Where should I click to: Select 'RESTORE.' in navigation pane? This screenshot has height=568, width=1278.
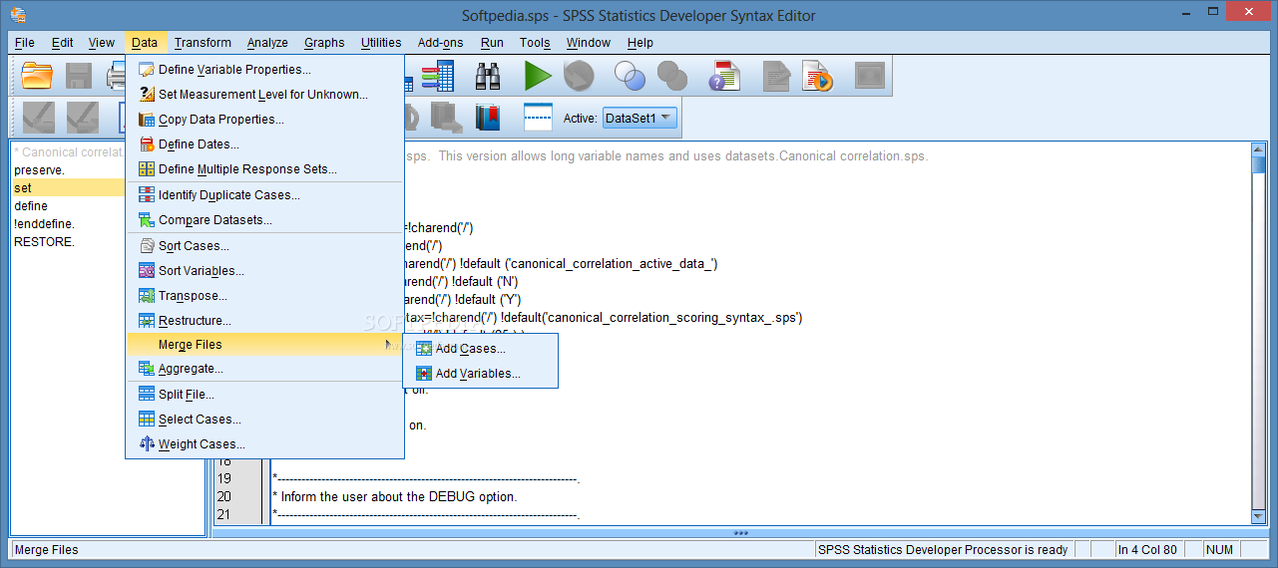point(44,242)
